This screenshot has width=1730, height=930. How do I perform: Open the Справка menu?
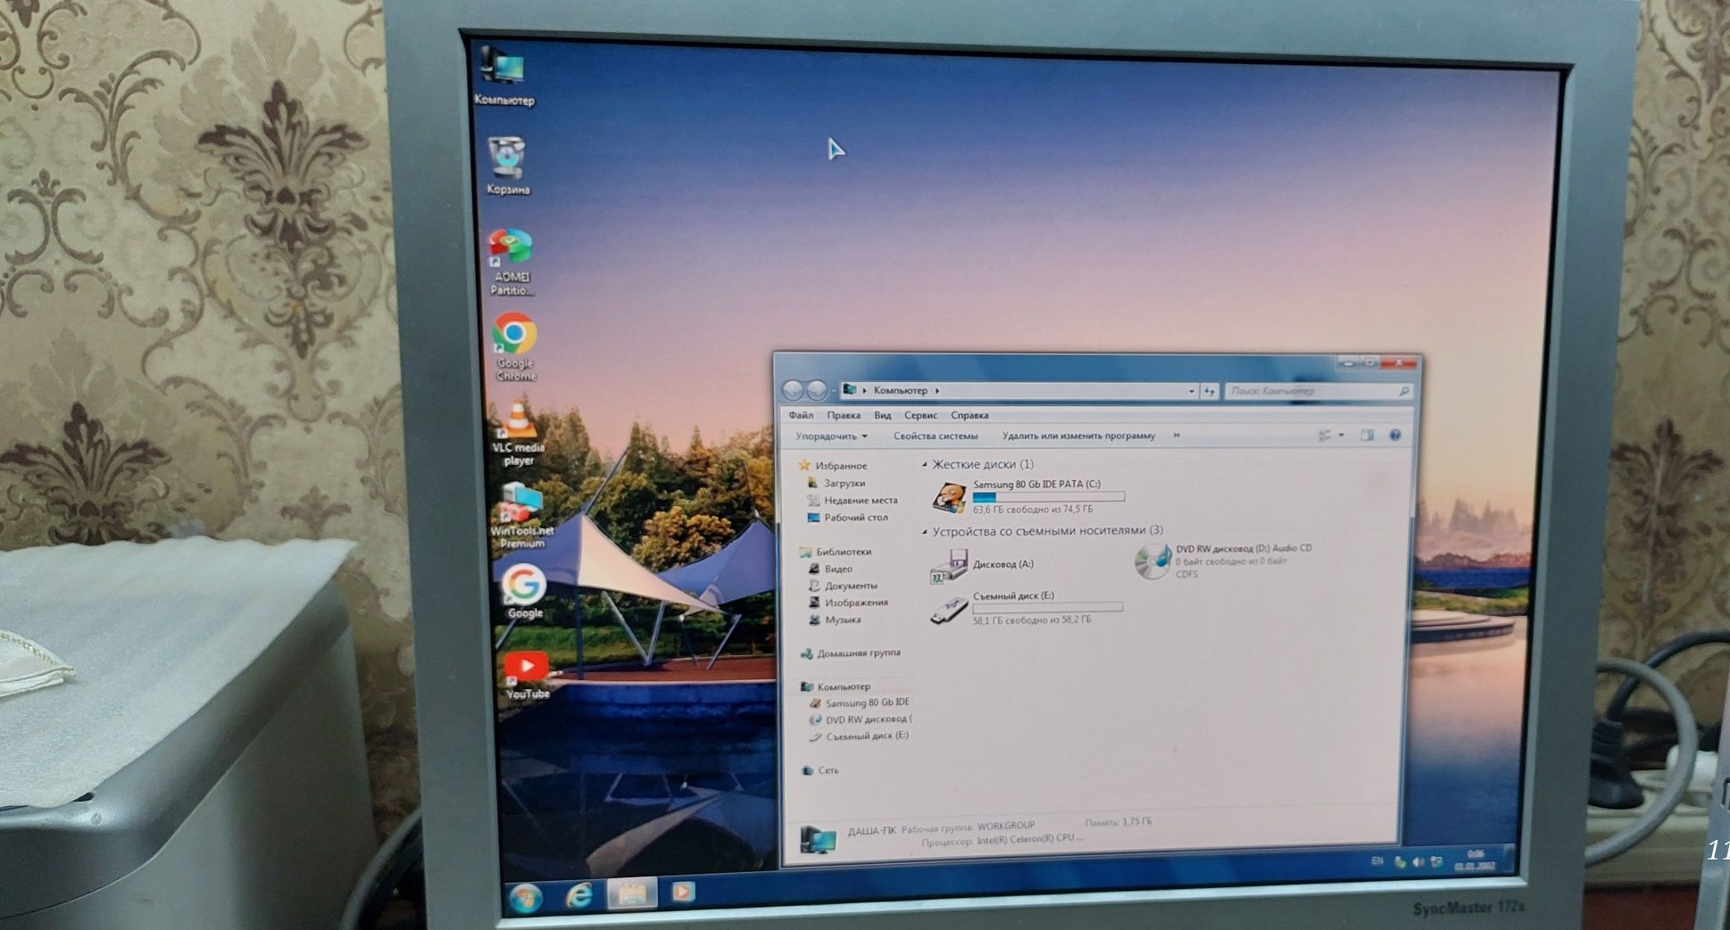[969, 415]
